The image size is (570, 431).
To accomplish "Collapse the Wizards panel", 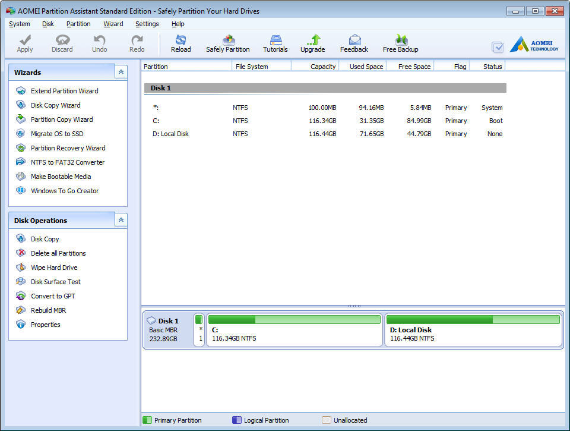I will (121, 72).
